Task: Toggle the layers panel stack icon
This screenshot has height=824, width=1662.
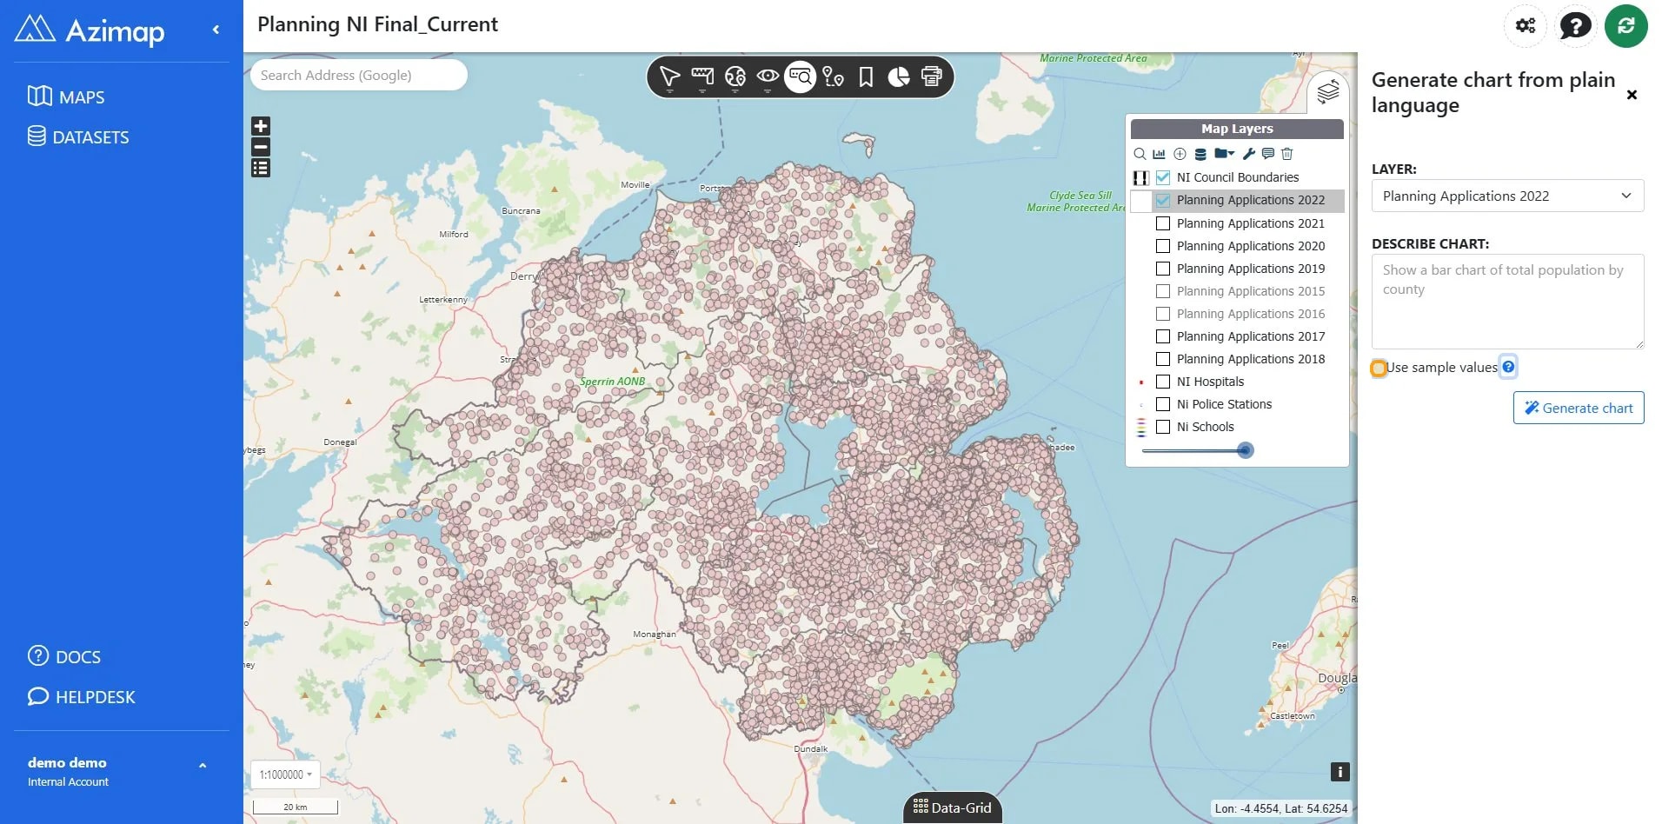Action: pos(1328,91)
